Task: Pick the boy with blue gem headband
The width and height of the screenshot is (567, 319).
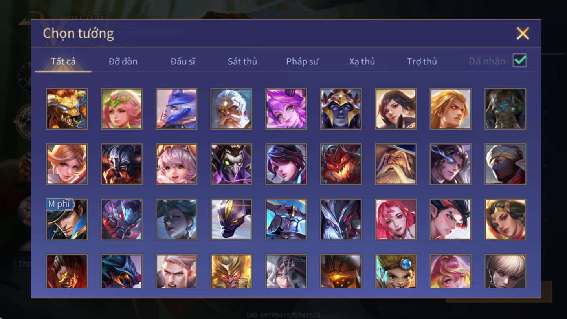Action: (396, 271)
